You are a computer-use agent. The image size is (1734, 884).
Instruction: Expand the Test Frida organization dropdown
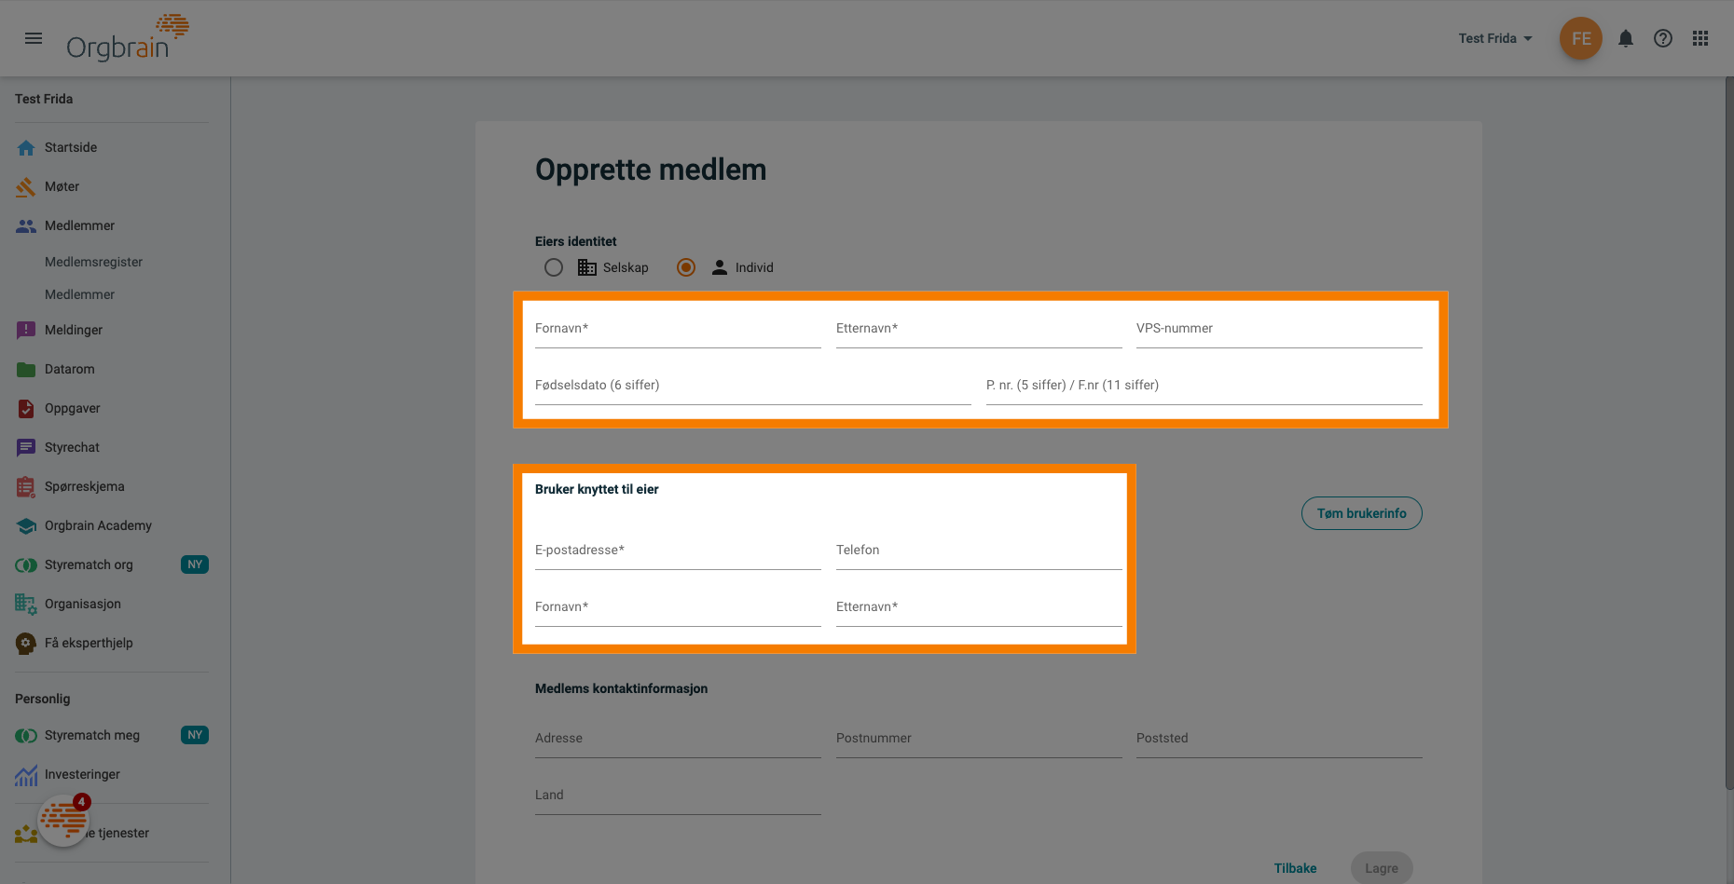[1495, 38]
